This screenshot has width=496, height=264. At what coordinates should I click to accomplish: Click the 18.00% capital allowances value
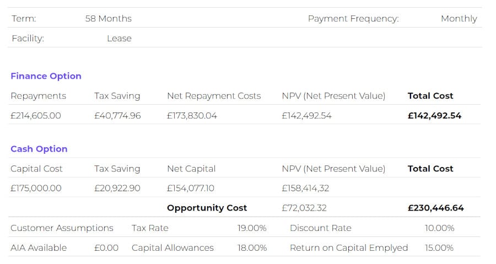coord(252,248)
